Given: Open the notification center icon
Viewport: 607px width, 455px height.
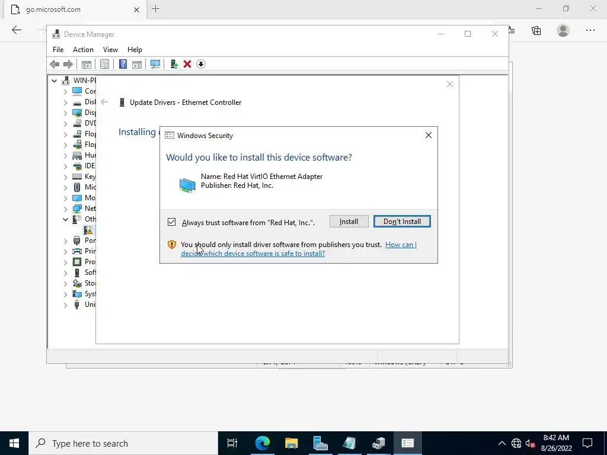Looking at the screenshot, I should [587, 443].
